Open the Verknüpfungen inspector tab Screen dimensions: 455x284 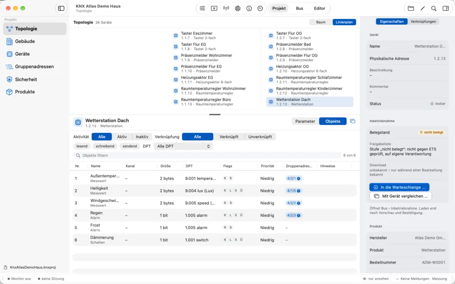423,21
